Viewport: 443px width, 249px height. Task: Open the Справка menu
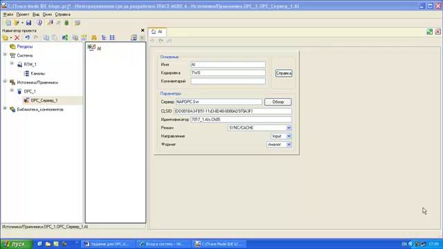click(x=63, y=15)
